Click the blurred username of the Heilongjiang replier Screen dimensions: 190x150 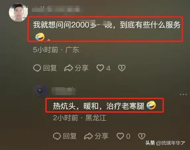64,91
